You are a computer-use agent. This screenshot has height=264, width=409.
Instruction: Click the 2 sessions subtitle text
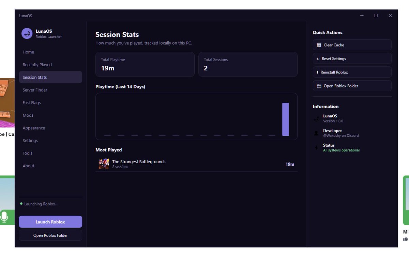pos(120,167)
